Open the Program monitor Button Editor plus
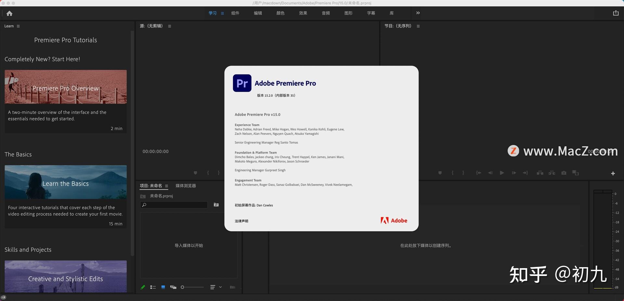 [x=613, y=174]
